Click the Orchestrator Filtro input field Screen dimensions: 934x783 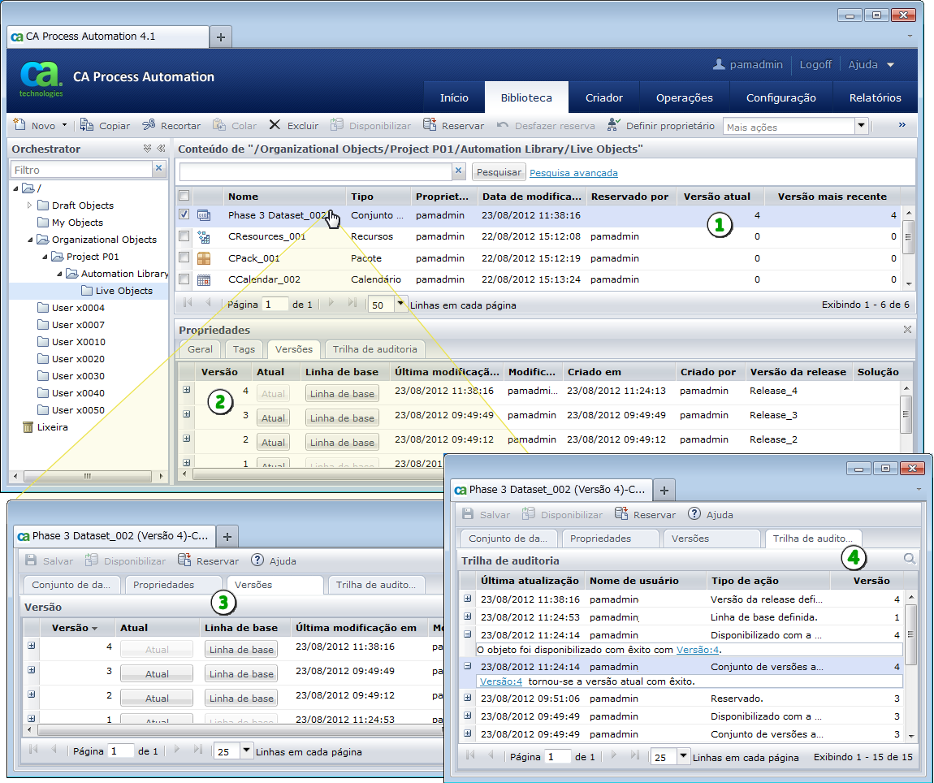point(81,170)
